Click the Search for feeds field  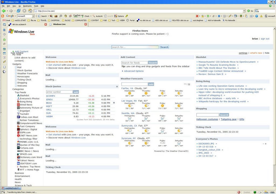pyautogui.click(x=134, y=63)
